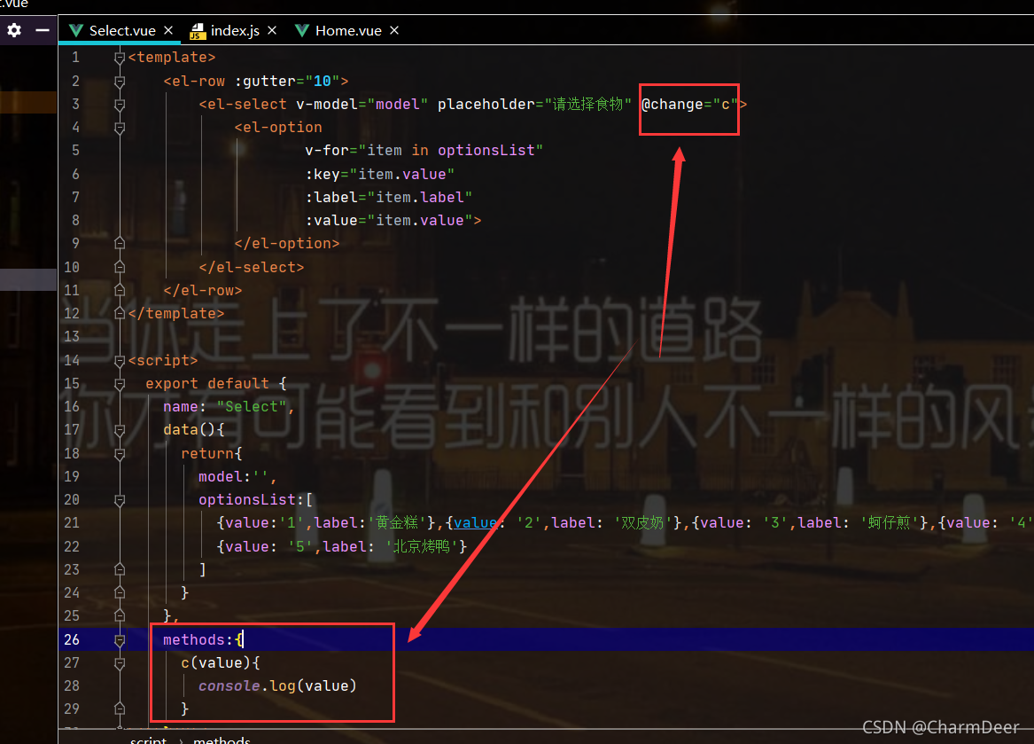
Task: Click :label="item.label" on line 7
Action: pos(388,198)
